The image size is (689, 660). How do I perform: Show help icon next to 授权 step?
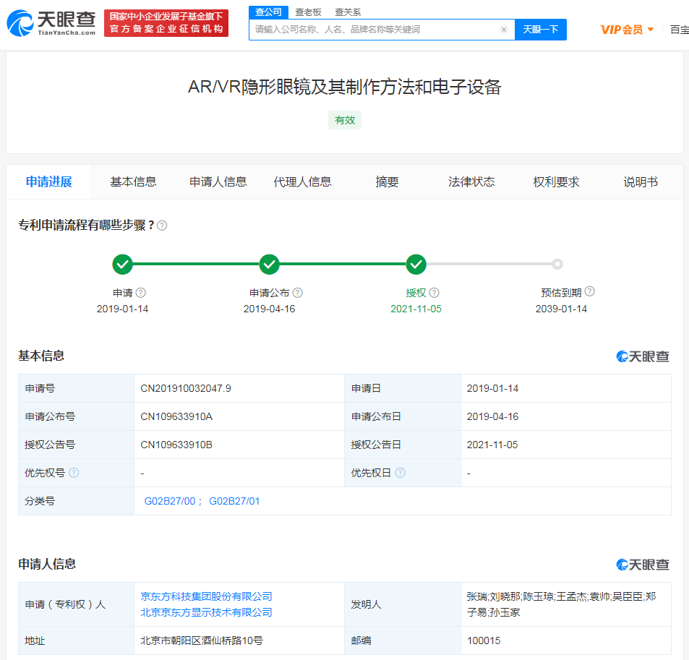click(x=434, y=293)
